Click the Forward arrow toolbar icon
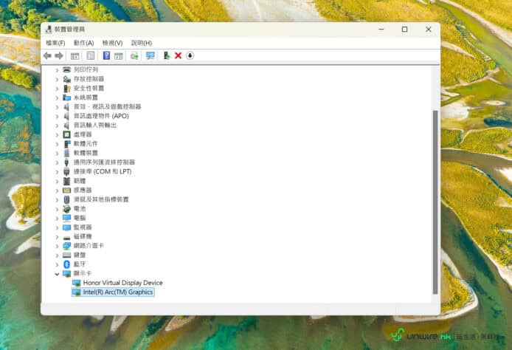This screenshot has height=350, width=512. tap(59, 55)
